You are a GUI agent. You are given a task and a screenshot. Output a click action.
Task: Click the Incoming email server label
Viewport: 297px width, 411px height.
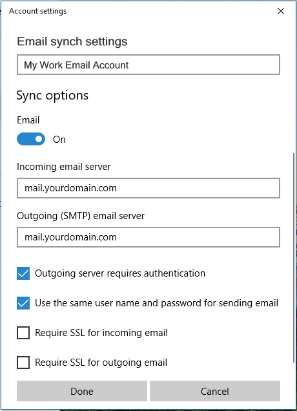coord(64,167)
